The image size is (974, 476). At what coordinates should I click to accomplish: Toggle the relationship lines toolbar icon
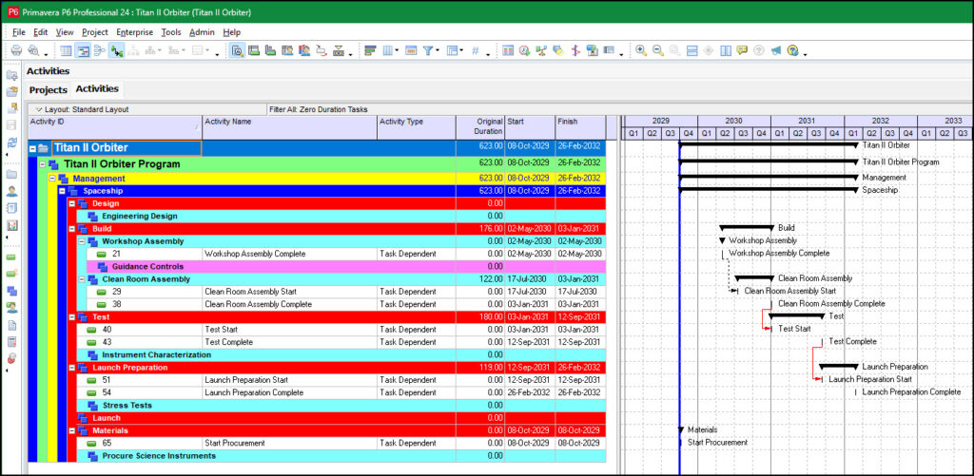[116, 51]
